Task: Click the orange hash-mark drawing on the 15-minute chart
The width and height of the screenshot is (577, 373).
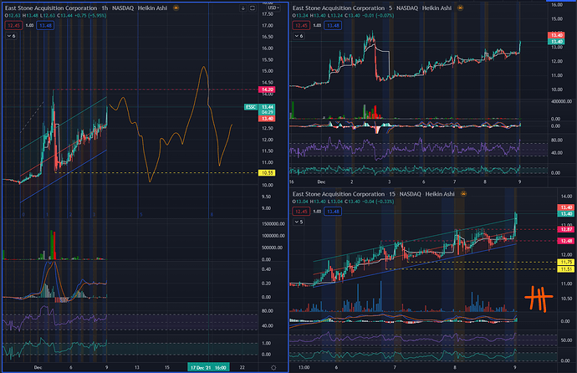Action: (539, 298)
